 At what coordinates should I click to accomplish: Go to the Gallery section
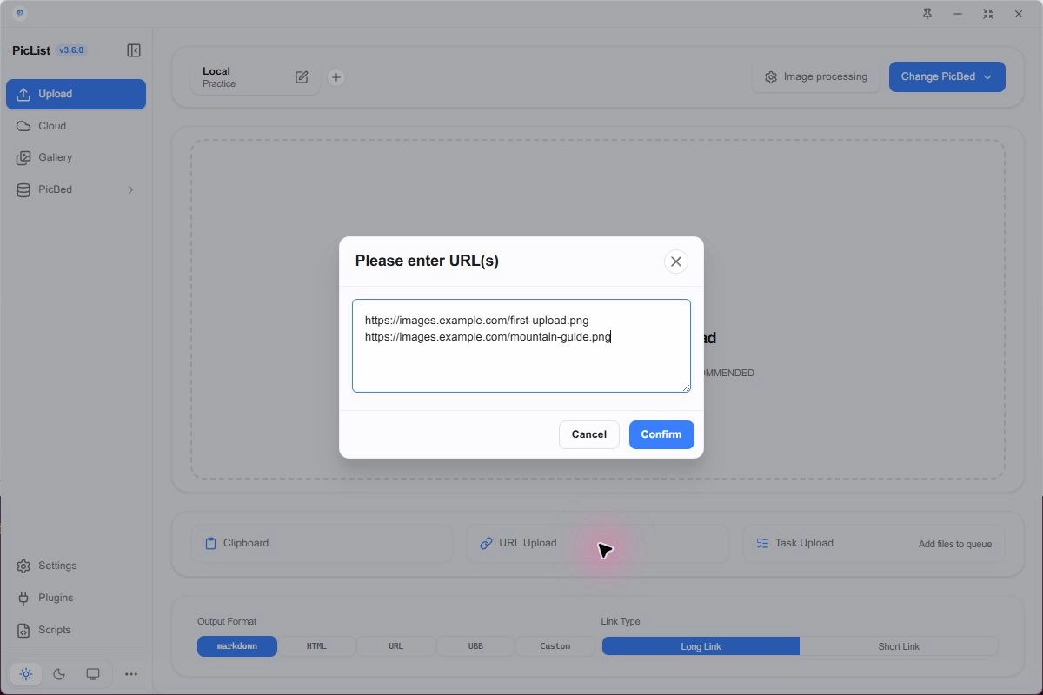click(x=76, y=157)
